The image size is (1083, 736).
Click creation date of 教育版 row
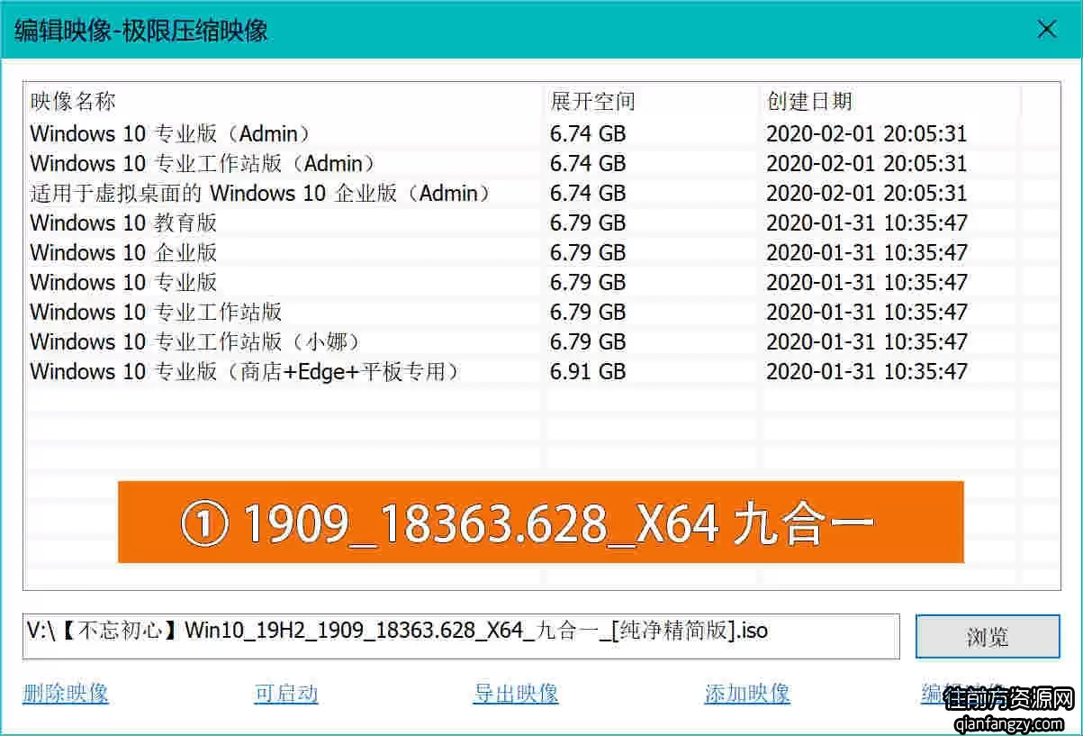tap(867, 223)
